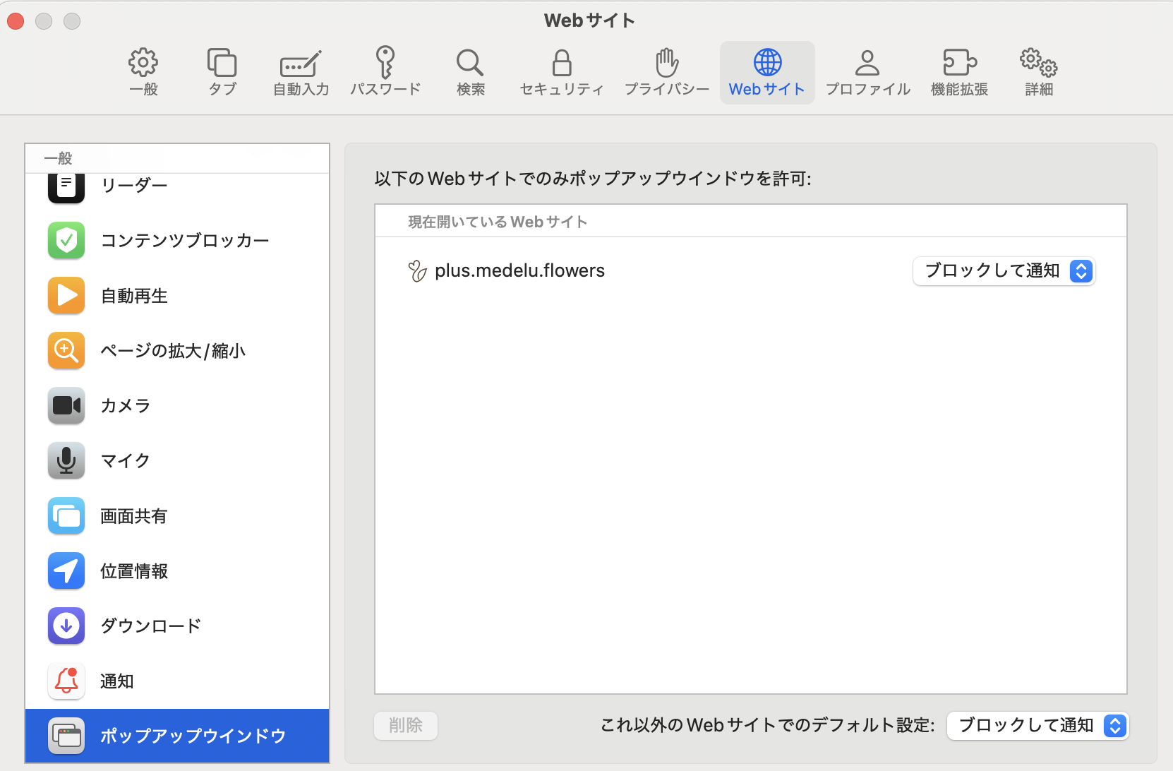Select the plus.medelu.flowers website entry

[x=520, y=270]
